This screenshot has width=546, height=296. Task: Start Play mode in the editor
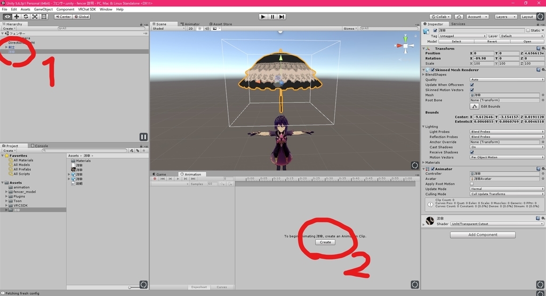(x=263, y=17)
